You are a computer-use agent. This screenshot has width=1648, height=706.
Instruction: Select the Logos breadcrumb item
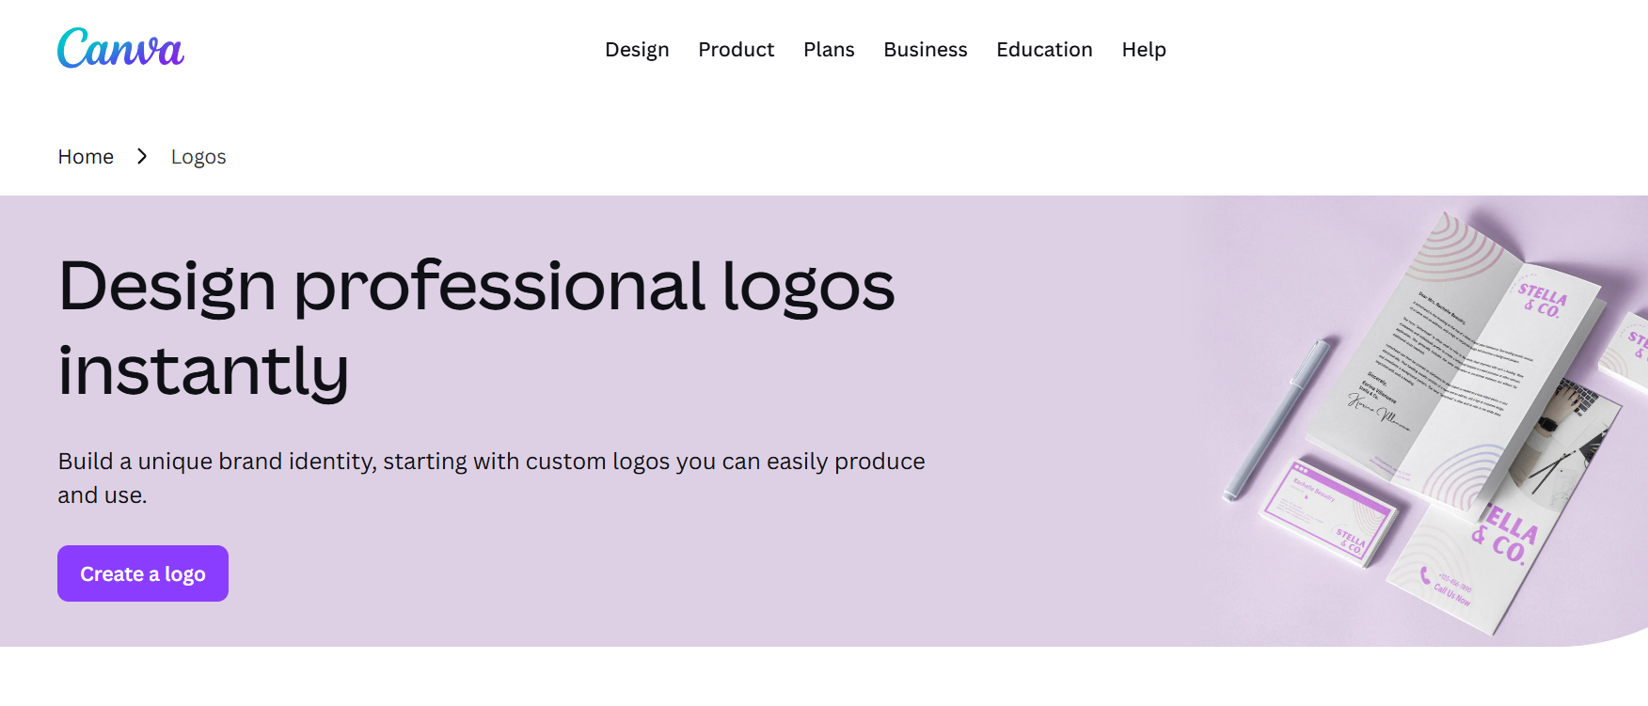pyautogui.click(x=198, y=156)
